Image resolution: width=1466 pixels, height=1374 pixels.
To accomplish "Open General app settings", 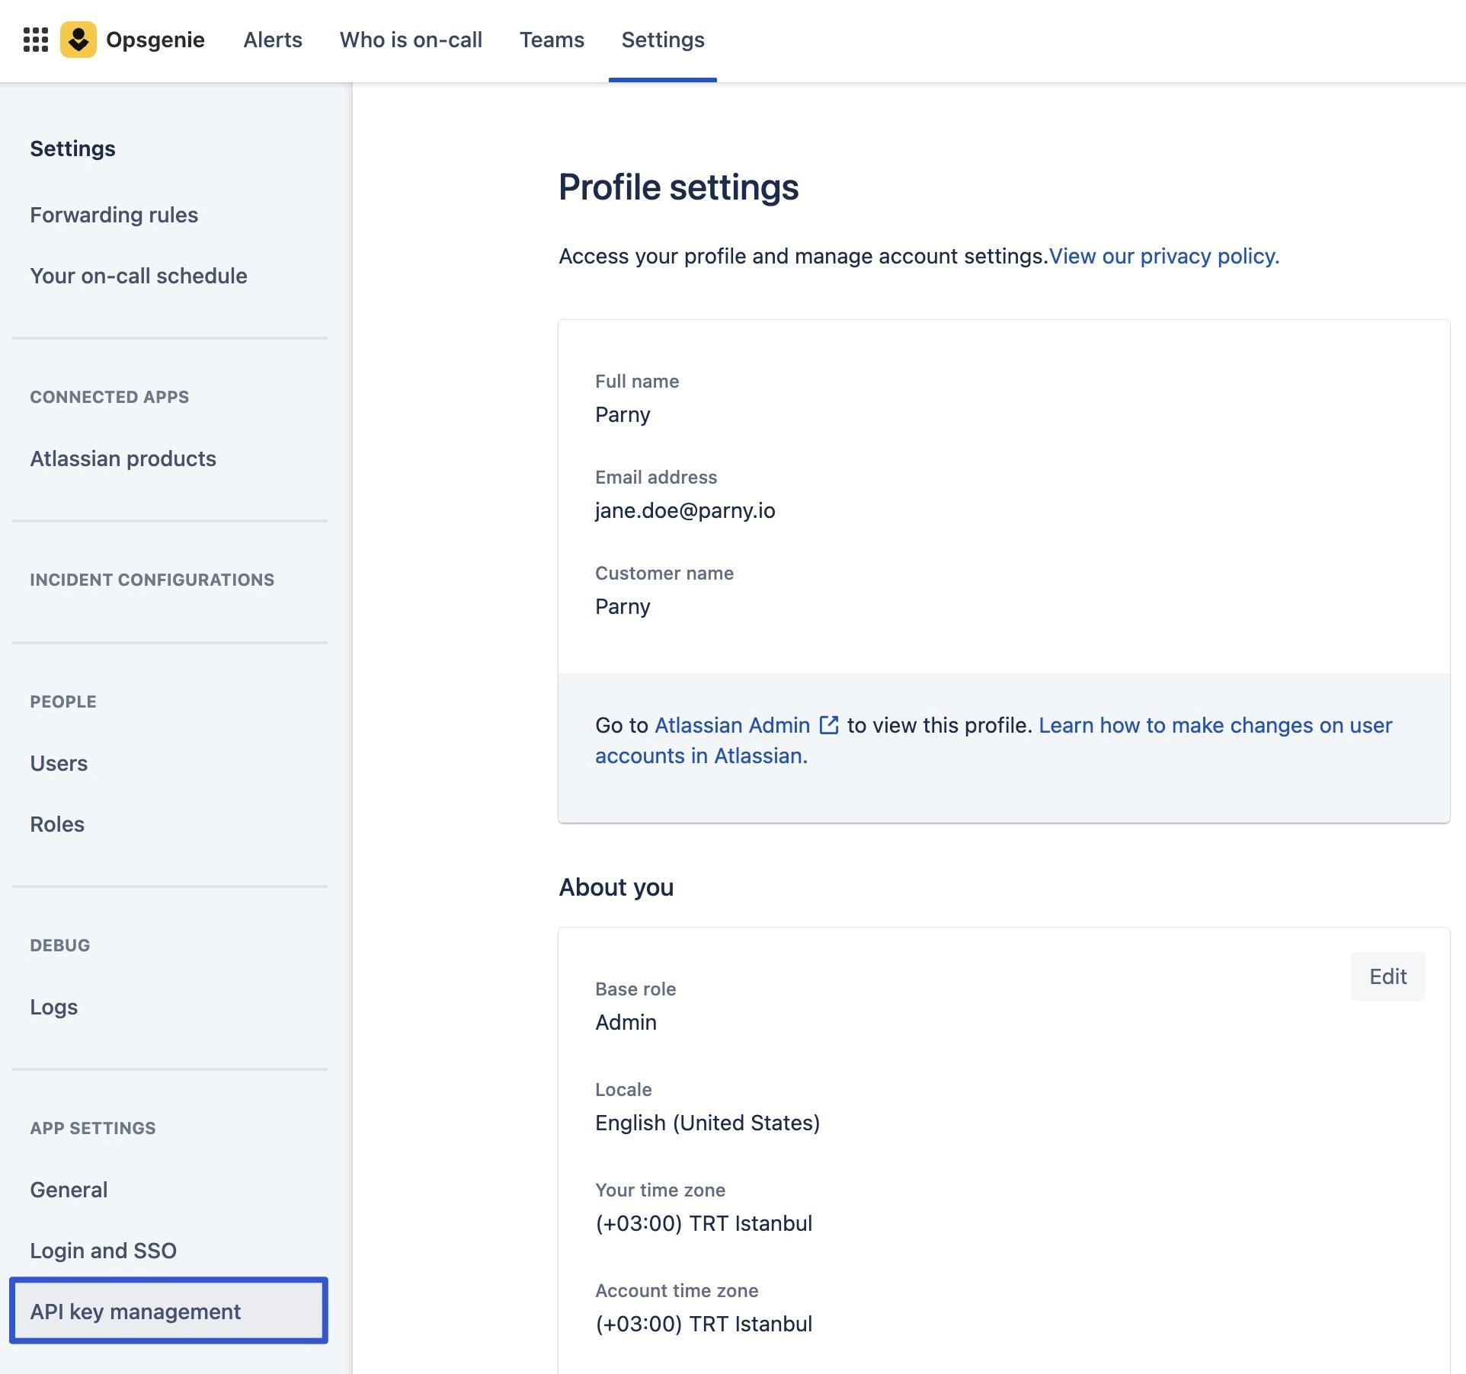I will tap(69, 1190).
